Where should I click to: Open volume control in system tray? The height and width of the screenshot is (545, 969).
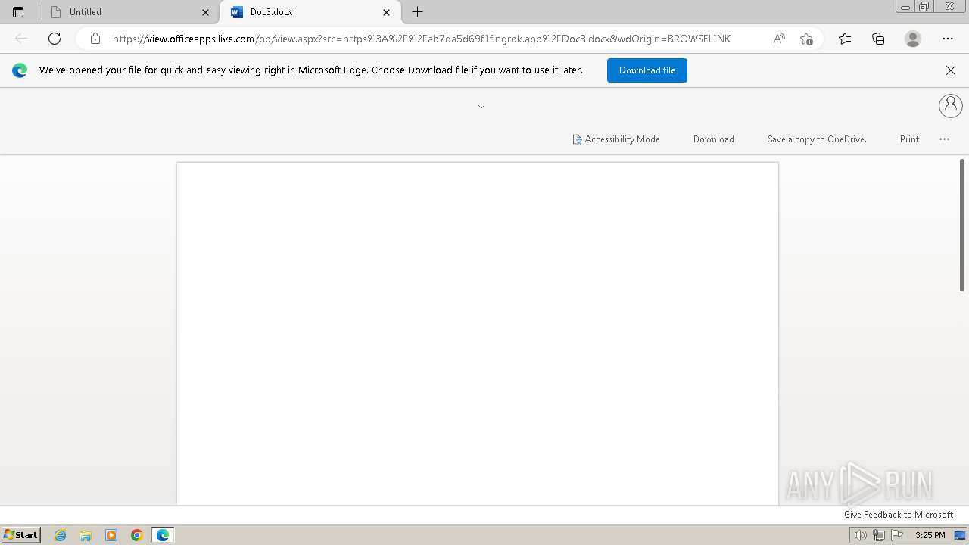coord(860,535)
